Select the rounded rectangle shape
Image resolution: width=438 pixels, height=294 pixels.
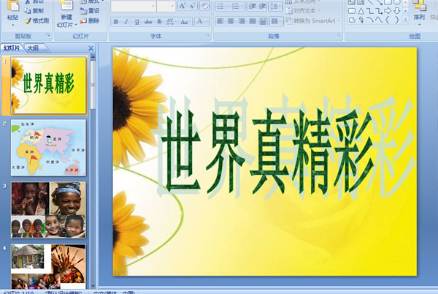tap(352, 11)
